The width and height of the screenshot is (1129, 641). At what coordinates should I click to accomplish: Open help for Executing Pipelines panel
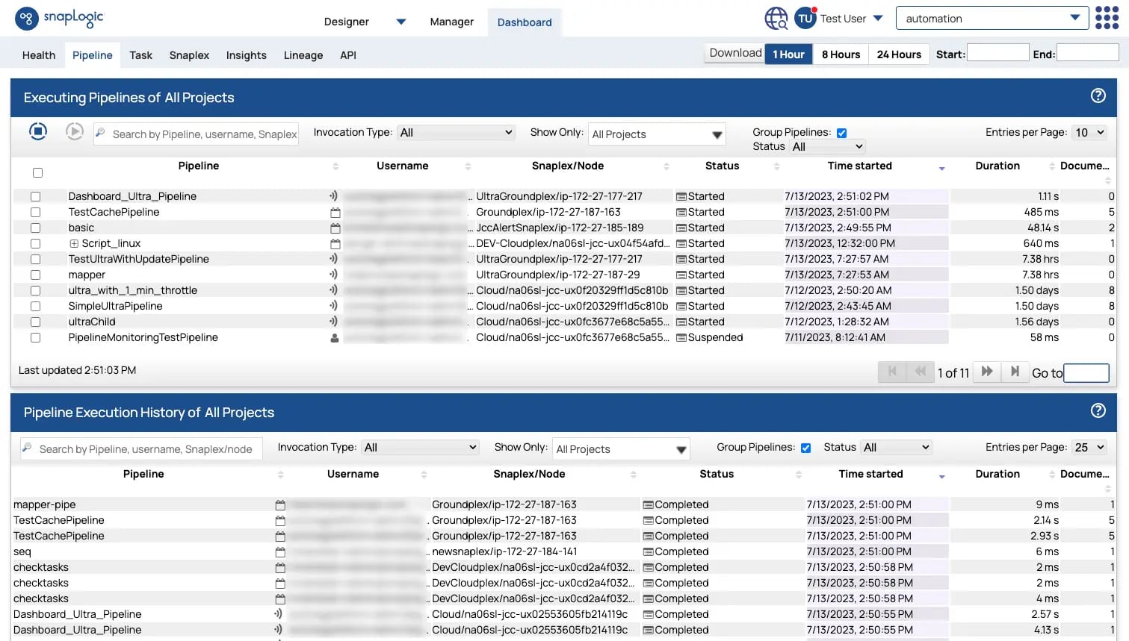coord(1098,96)
